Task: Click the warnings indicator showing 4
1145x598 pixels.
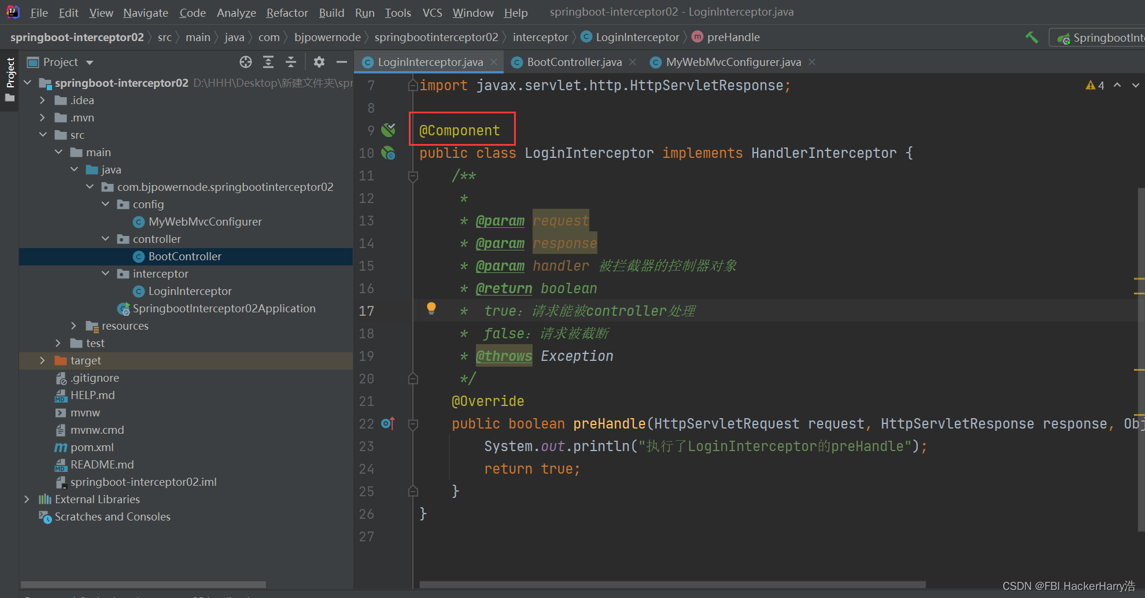Action: (x=1095, y=86)
